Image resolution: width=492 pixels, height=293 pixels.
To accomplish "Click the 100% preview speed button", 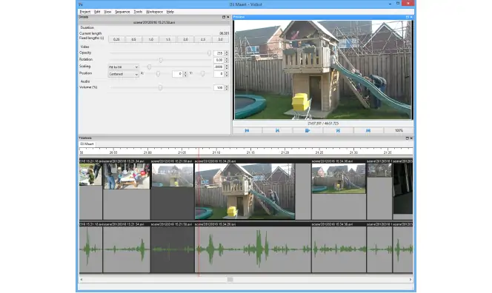I will click(399, 130).
